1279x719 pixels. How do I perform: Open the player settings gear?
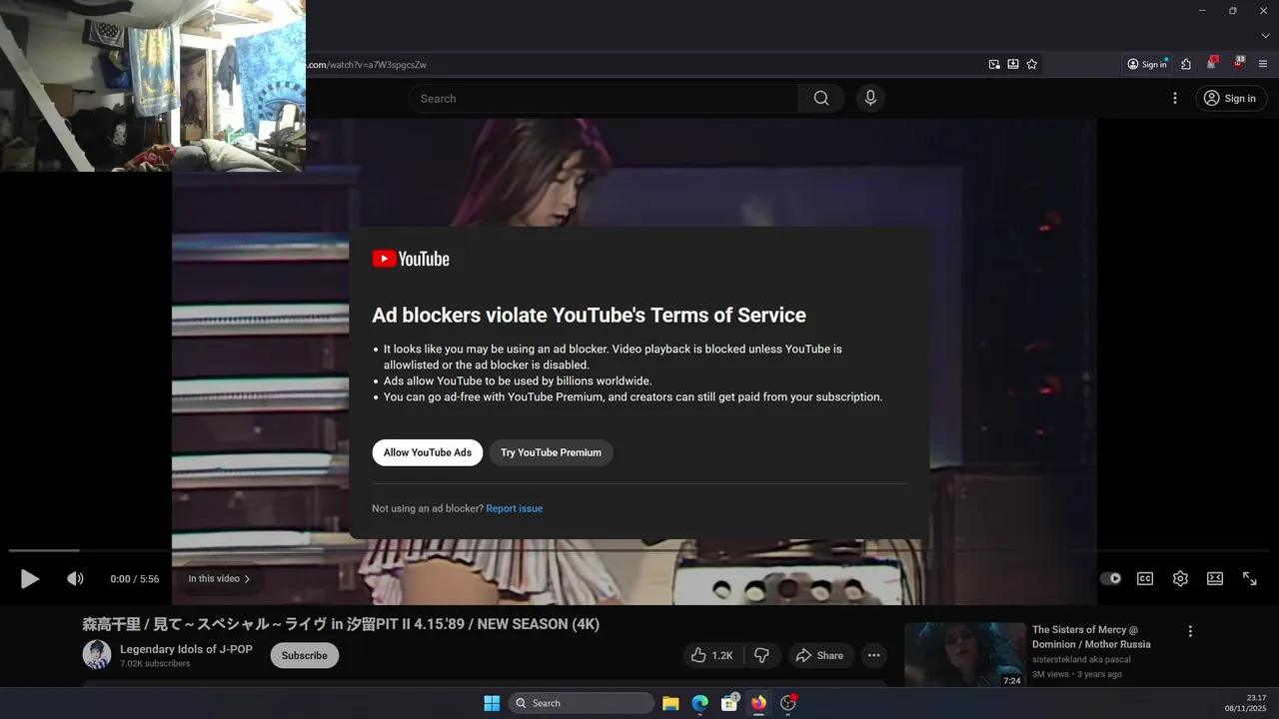click(x=1180, y=578)
